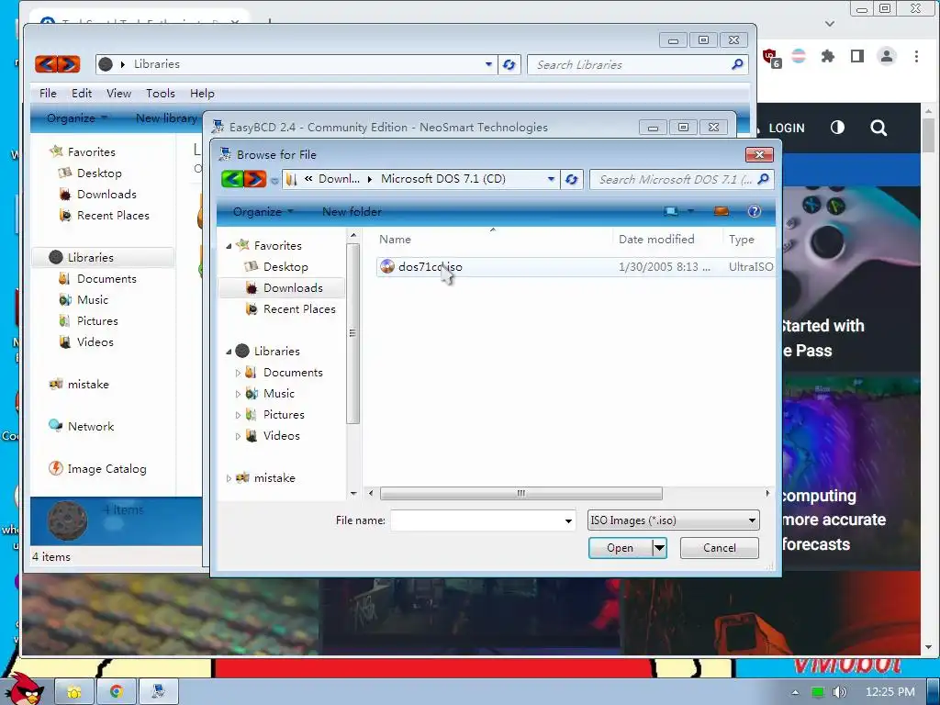The image size is (940, 705).
Task: Click the navigation pane vertical scrollbar
Action: click(x=353, y=332)
